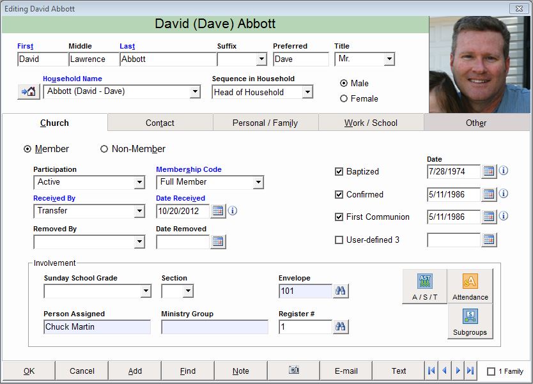Click the household home icon button

point(27,91)
